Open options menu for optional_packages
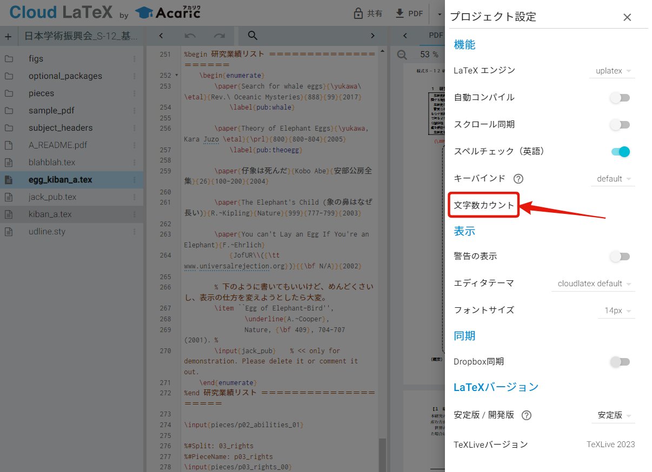652x472 pixels. [x=135, y=76]
